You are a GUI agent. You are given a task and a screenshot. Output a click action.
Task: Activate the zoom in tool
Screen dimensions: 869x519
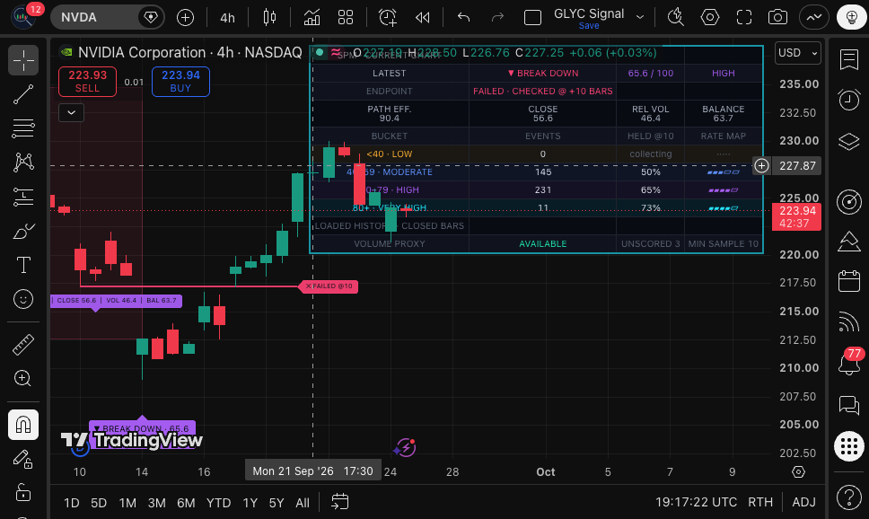[x=23, y=378]
